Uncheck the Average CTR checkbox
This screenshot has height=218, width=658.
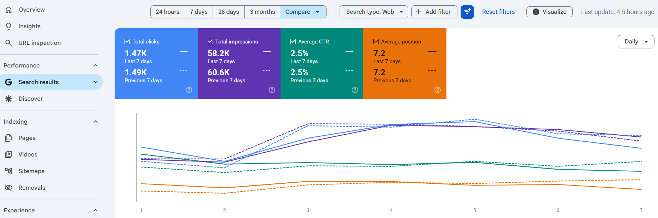point(293,42)
